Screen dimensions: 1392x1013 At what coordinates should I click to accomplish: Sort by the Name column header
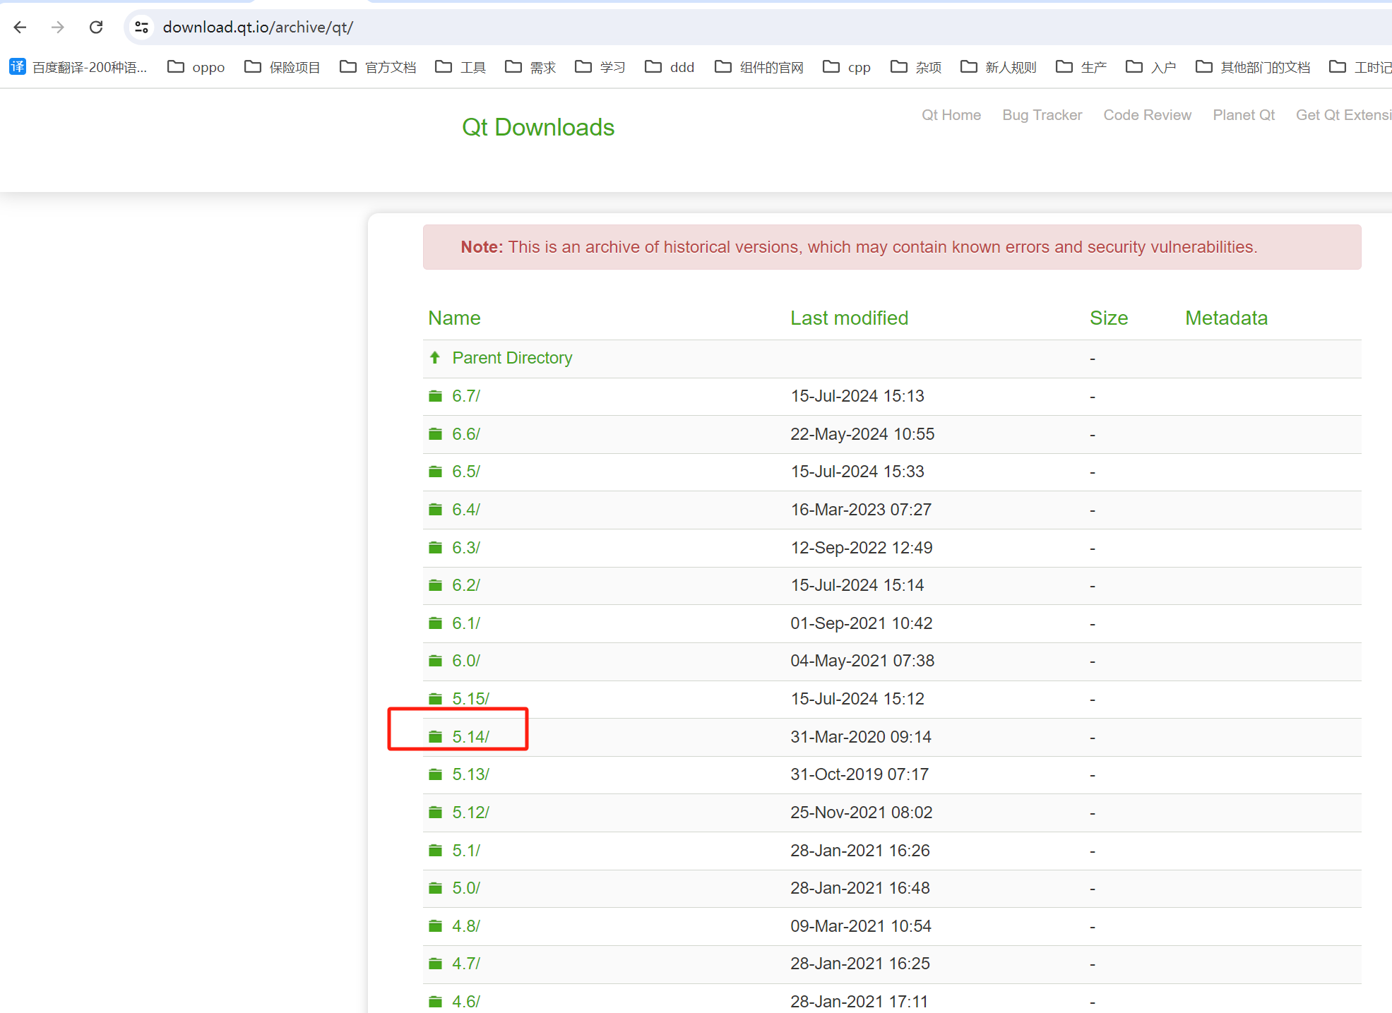tap(454, 318)
